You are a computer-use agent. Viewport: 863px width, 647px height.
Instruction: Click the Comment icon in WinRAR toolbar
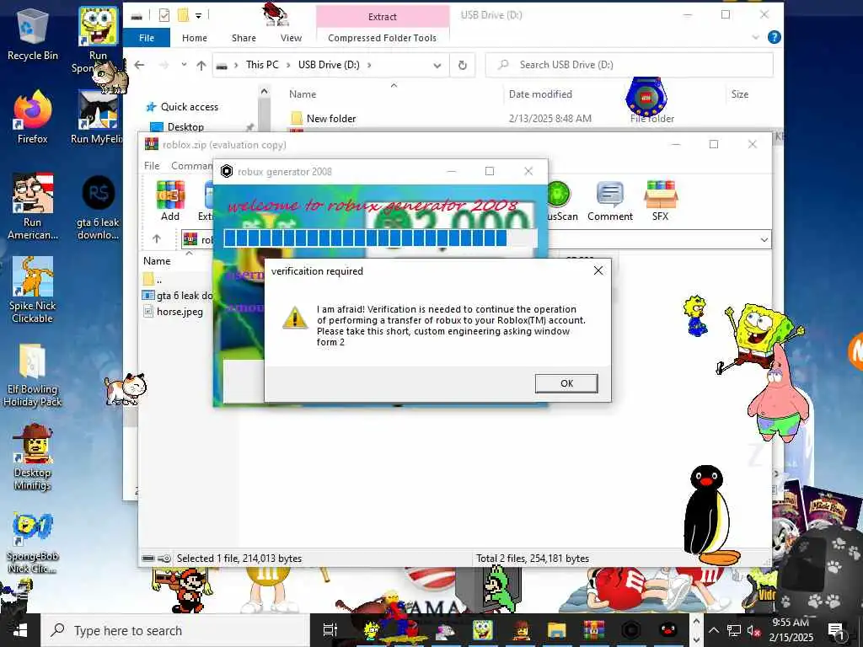point(610,201)
